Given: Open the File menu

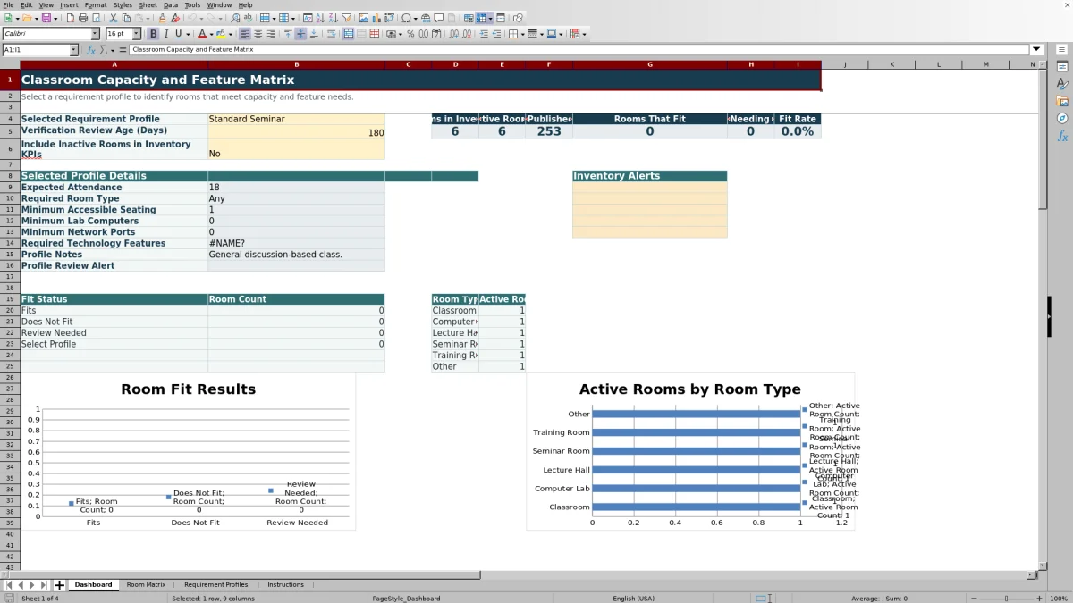Looking at the screenshot, I should tap(8, 4).
